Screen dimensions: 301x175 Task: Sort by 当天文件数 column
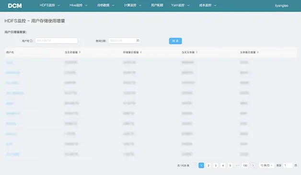pos(197,52)
